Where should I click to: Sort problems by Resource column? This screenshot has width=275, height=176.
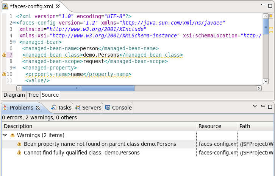217,126
